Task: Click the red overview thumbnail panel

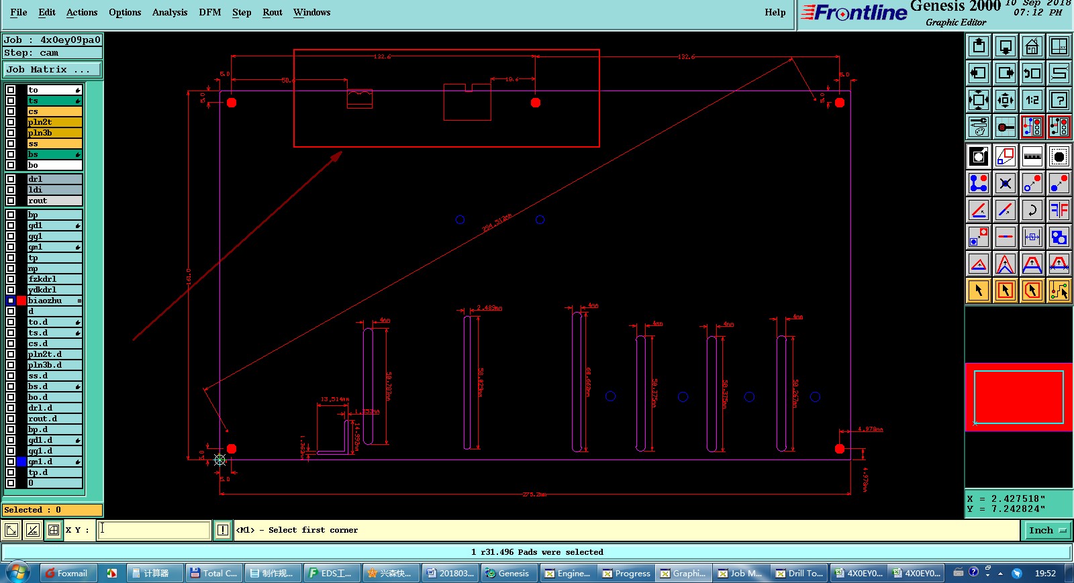Action: point(1019,397)
